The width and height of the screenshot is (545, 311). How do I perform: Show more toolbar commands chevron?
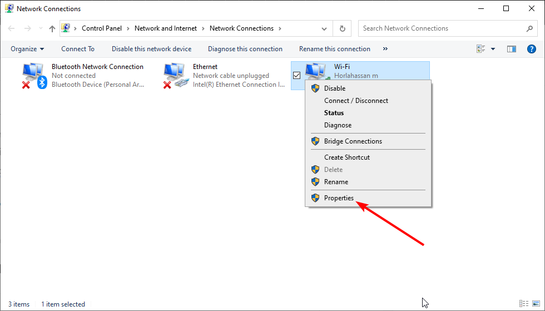[x=385, y=49]
